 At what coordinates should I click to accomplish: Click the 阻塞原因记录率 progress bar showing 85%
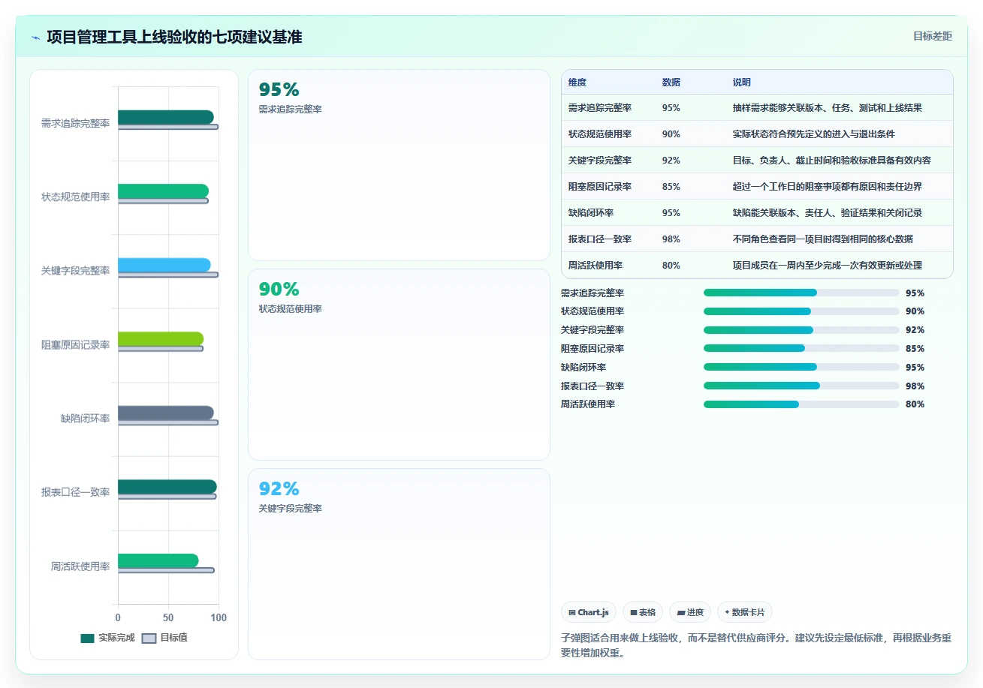801,348
